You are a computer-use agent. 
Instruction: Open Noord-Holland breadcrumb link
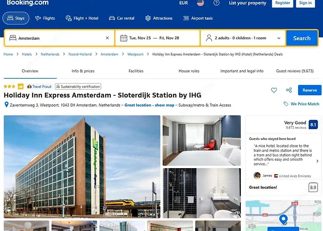[x=80, y=54]
